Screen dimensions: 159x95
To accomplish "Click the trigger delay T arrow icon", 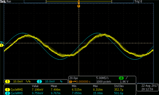I will tap(73, 82).
